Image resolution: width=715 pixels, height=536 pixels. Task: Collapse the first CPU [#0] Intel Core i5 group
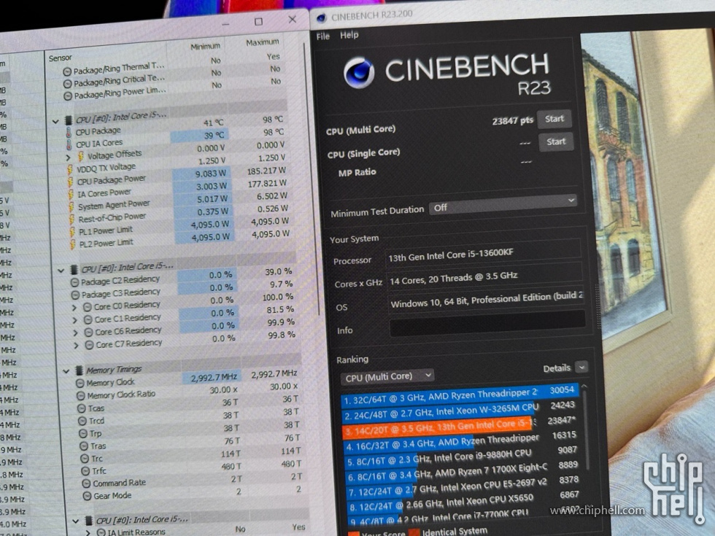[x=55, y=122]
